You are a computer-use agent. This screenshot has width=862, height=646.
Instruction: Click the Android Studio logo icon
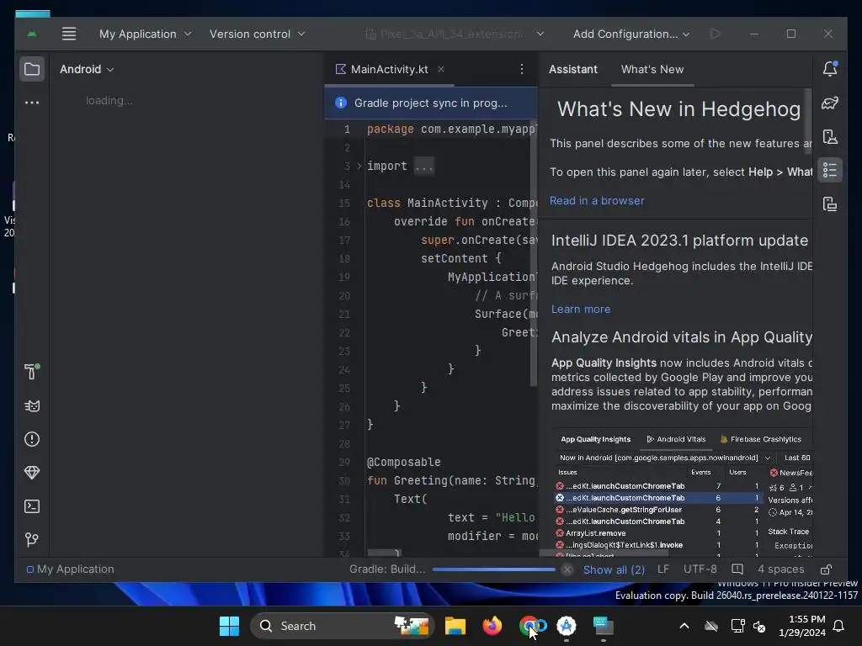point(32,34)
